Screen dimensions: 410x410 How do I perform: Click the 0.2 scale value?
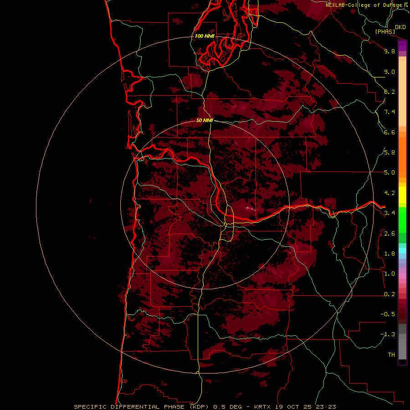[x=389, y=294]
